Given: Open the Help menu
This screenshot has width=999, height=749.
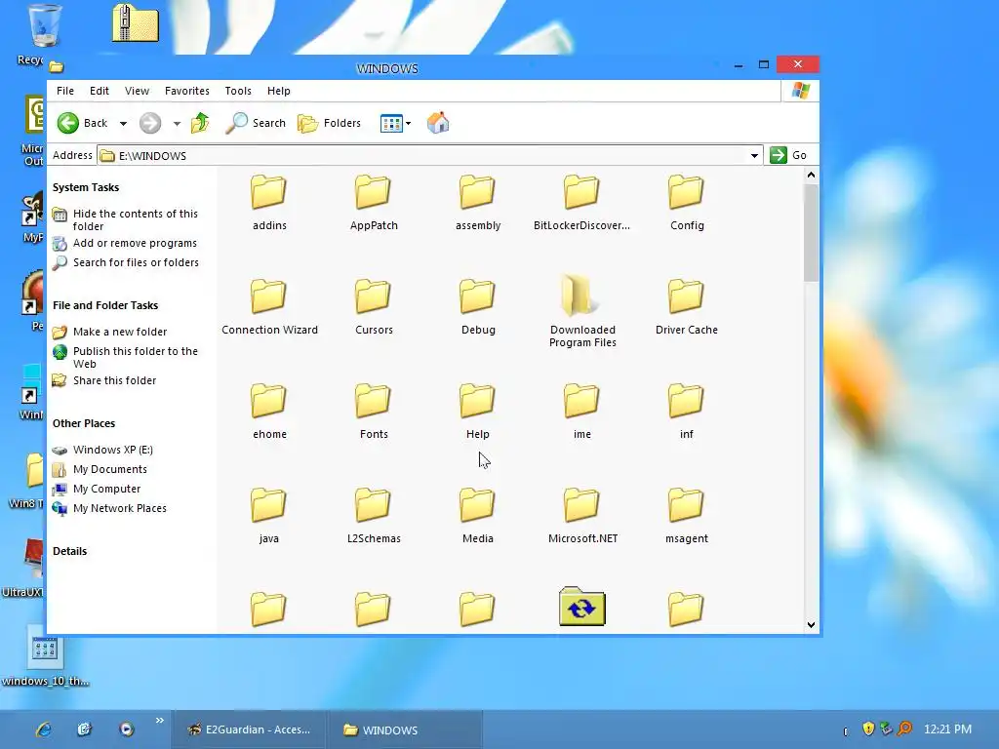Looking at the screenshot, I should coord(278,91).
